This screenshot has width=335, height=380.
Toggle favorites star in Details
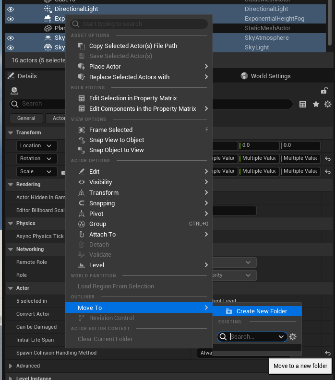[x=316, y=104]
